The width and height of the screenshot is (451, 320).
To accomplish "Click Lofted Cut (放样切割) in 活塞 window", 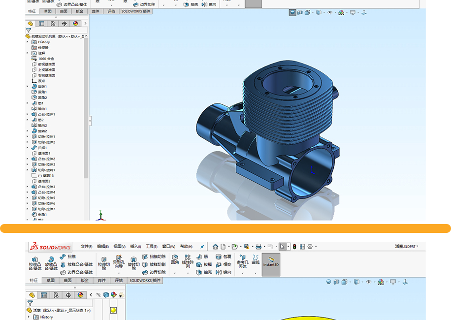I will pyautogui.click(x=154, y=264).
